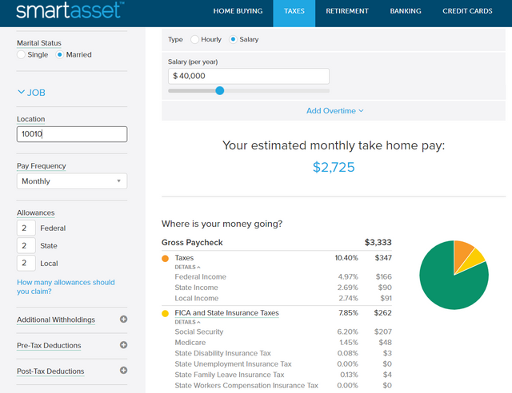Image resolution: width=512 pixels, height=393 pixels.
Task: Open the Pay Frequency Monthly dropdown
Action: click(x=72, y=181)
